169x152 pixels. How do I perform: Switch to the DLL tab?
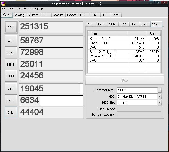(x=106, y=15)
